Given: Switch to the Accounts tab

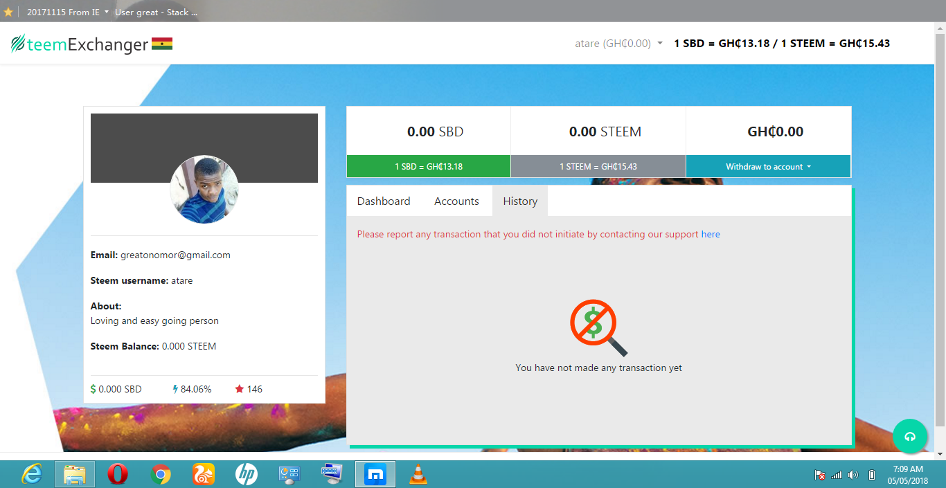Looking at the screenshot, I should [x=456, y=201].
